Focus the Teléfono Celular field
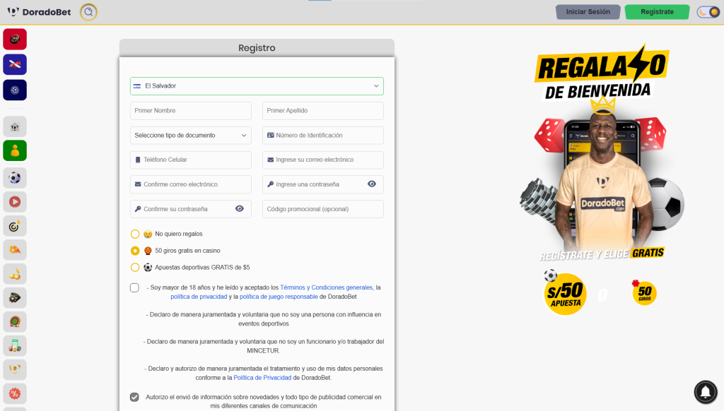The width and height of the screenshot is (724, 411). coord(191,160)
